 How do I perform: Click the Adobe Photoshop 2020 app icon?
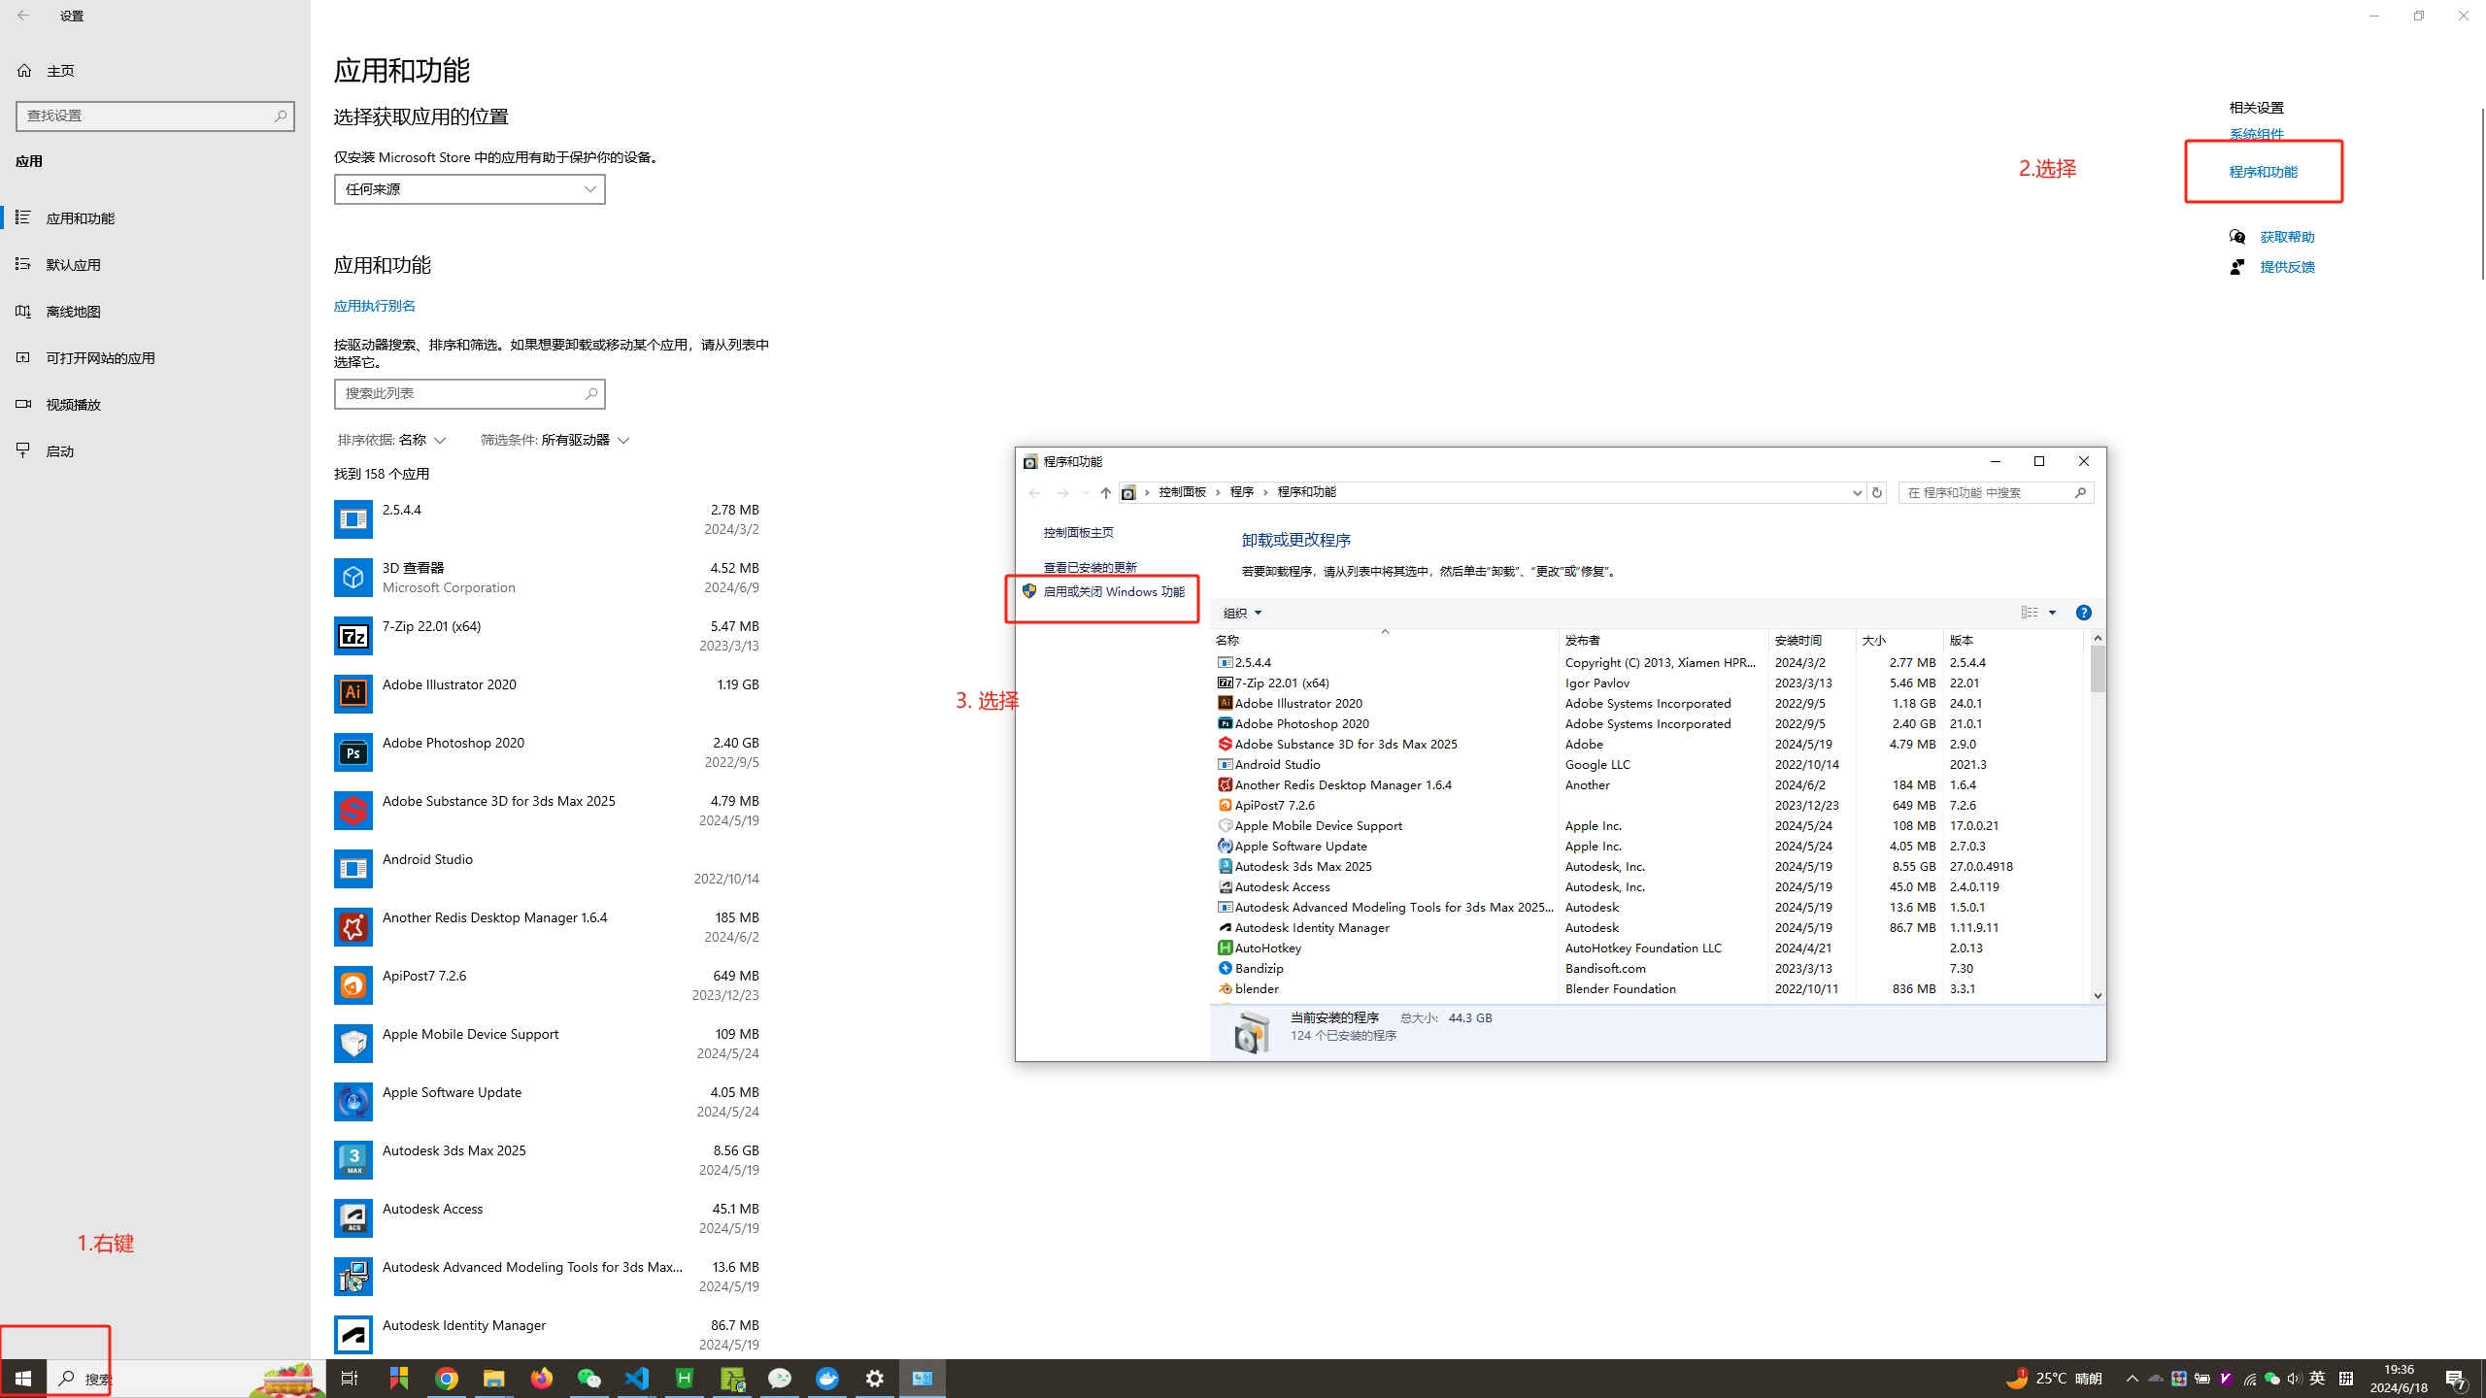coord(353,752)
